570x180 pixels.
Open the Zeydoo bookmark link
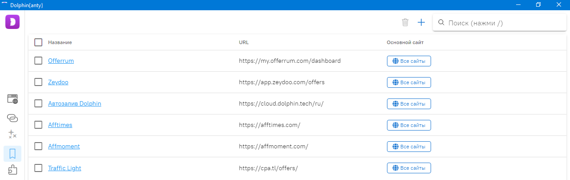click(x=58, y=82)
